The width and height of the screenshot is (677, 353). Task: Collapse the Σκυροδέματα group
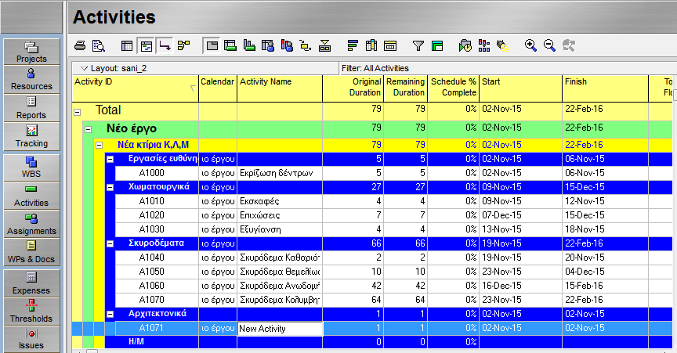(x=110, y=244)
